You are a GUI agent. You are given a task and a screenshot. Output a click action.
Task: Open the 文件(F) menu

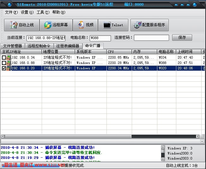11,12
